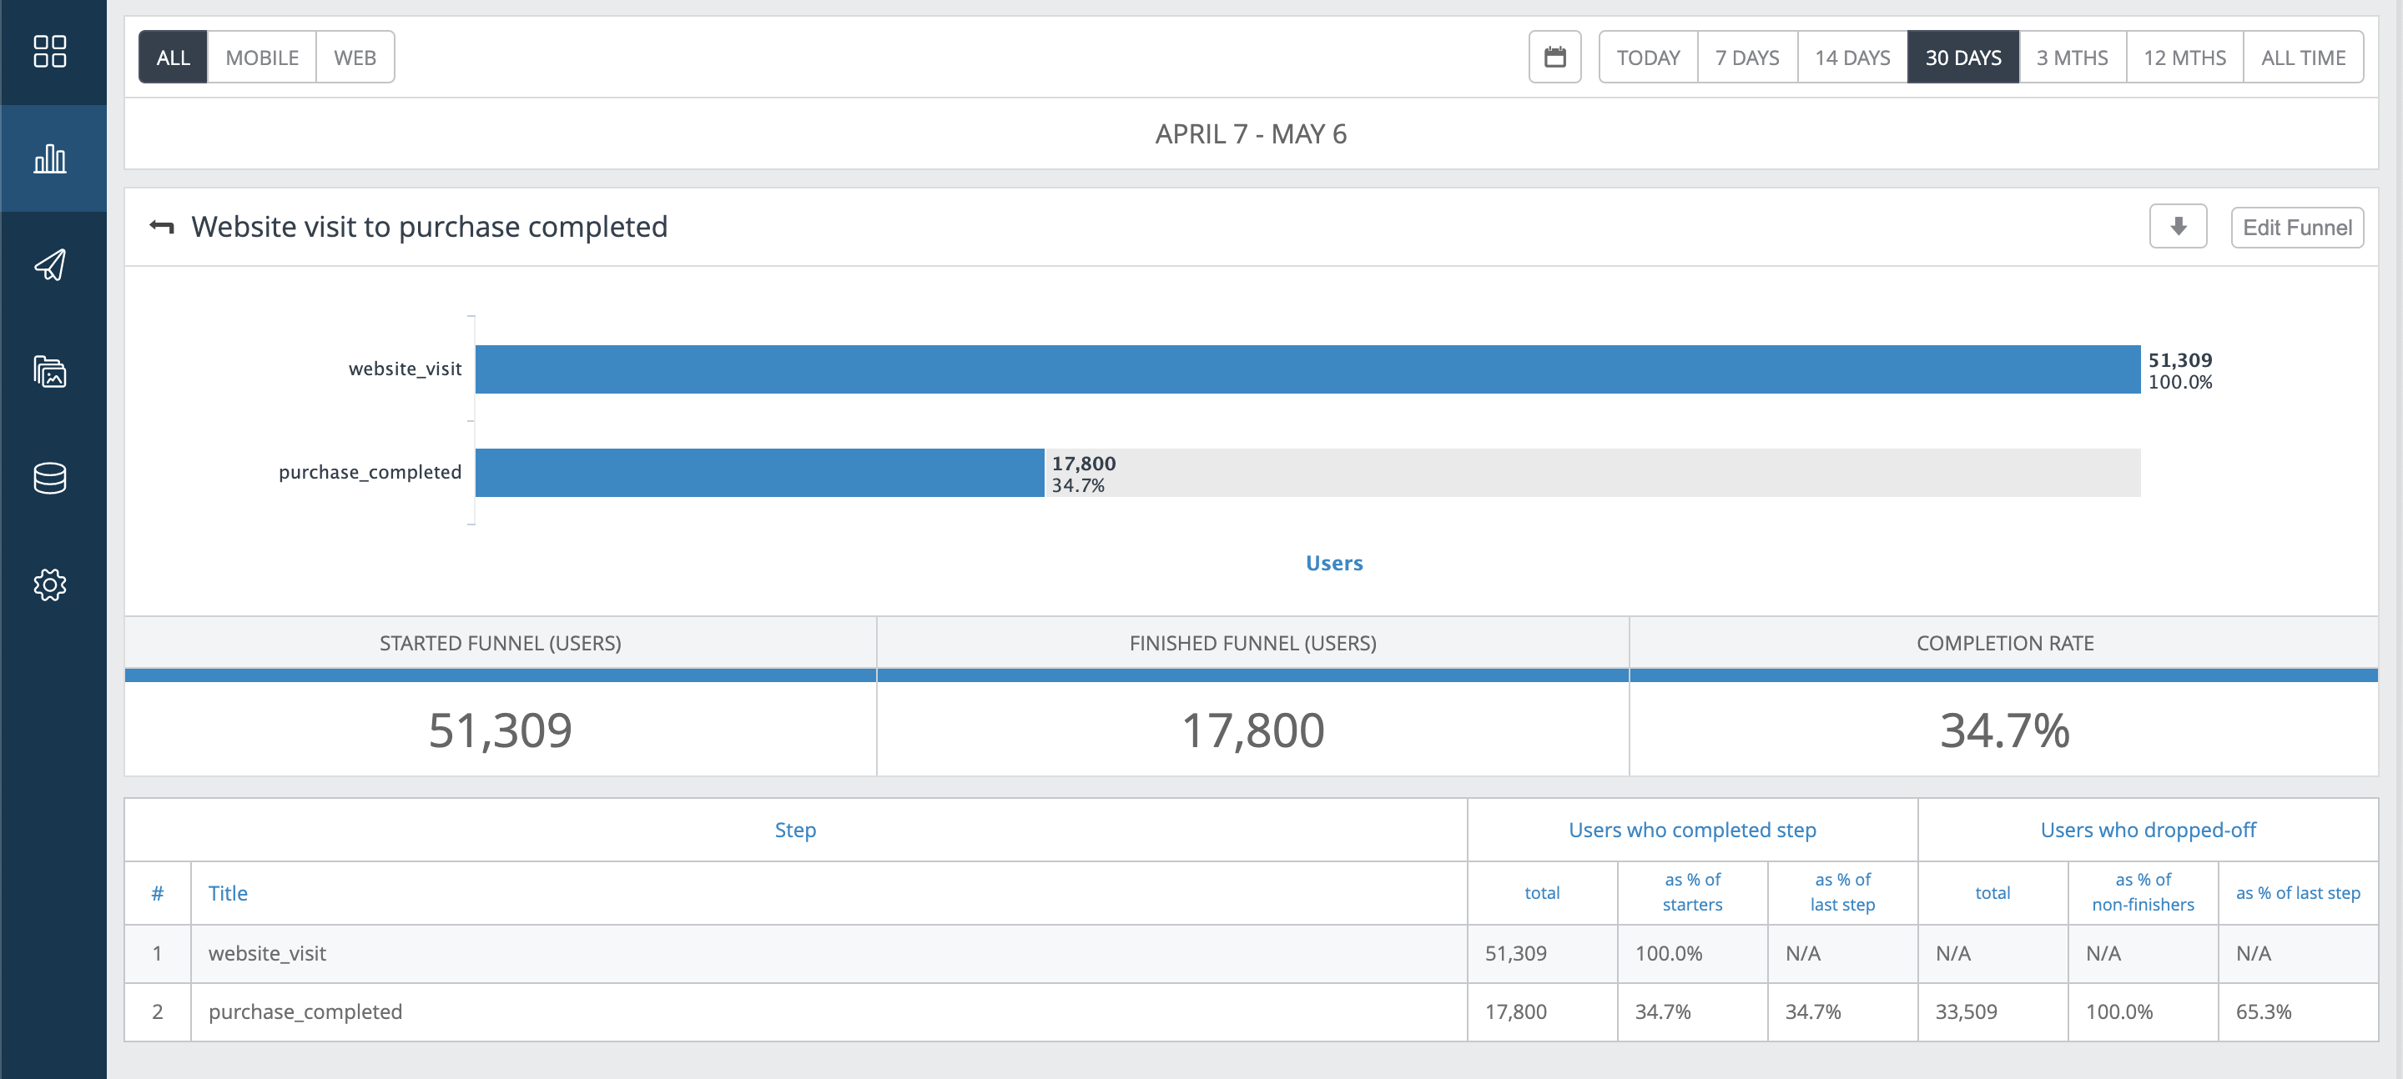Viewport: 2403px width, 1079px height.
Task: Open the analytics bar chart sidebar icon
Action: 50,158
